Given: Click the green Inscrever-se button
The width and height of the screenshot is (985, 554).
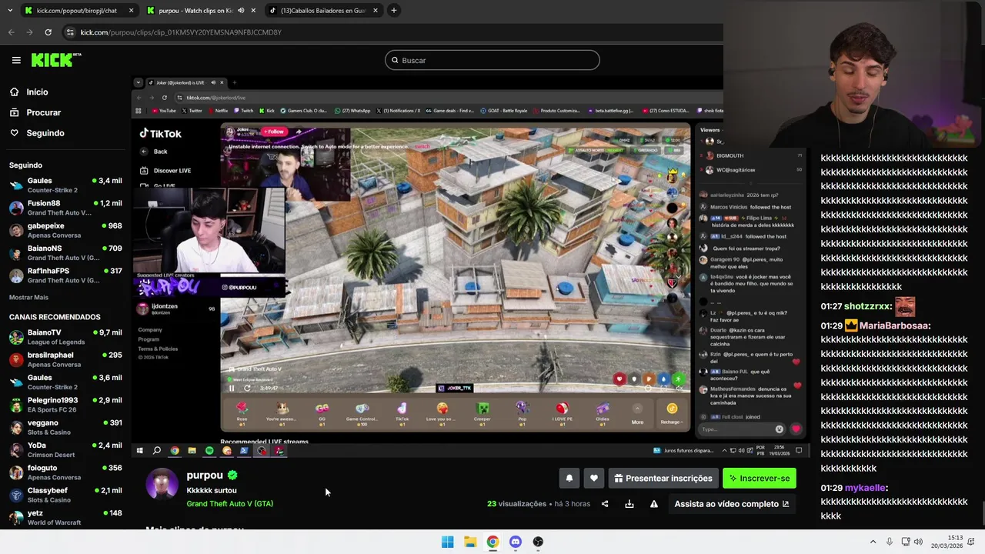Looking at the screenshot, I should (760, 478).
